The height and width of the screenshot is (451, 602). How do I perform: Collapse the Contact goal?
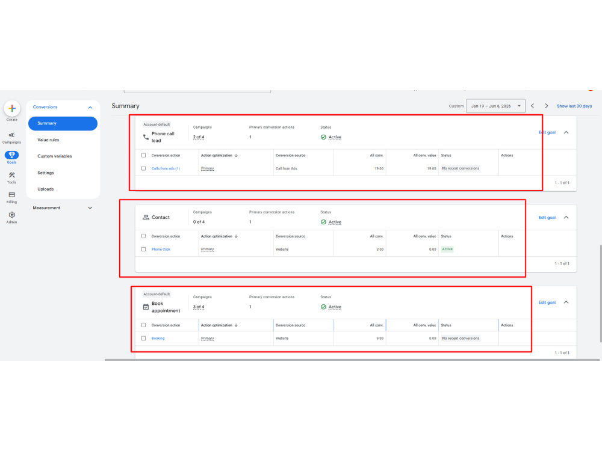[x=566, y=218]
